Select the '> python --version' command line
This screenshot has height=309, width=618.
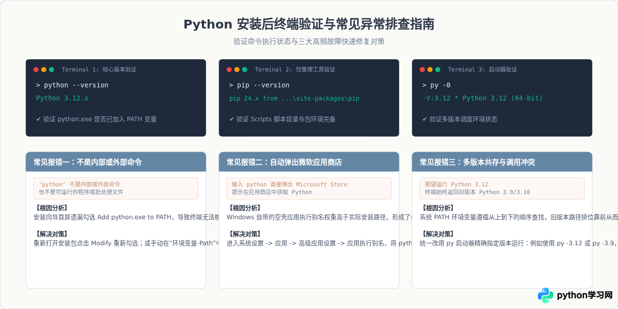pos(72,85)
